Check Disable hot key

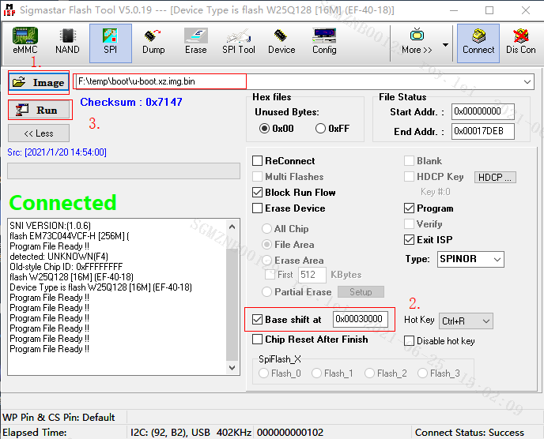[x=409, y=341]
